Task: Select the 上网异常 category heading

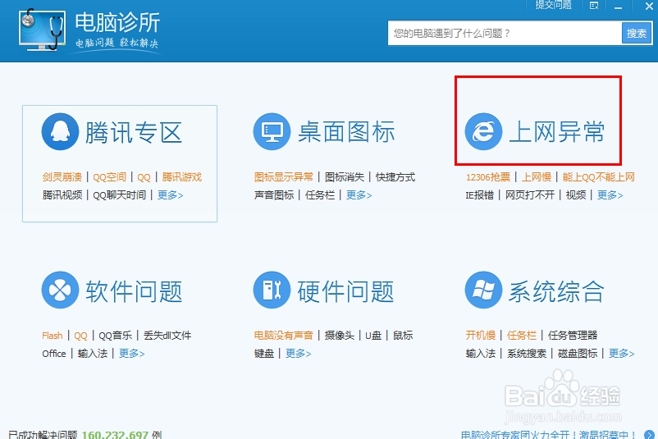Action: [x=557, y=132]
